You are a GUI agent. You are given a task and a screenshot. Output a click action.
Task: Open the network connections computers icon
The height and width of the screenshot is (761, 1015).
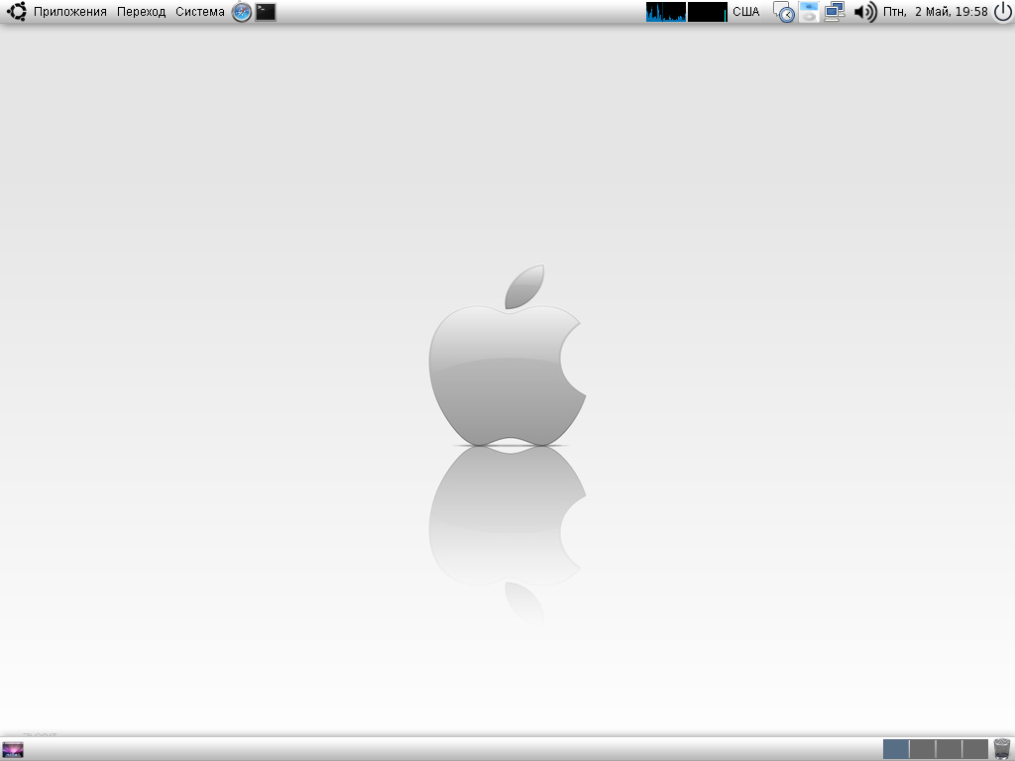point(834,12)
